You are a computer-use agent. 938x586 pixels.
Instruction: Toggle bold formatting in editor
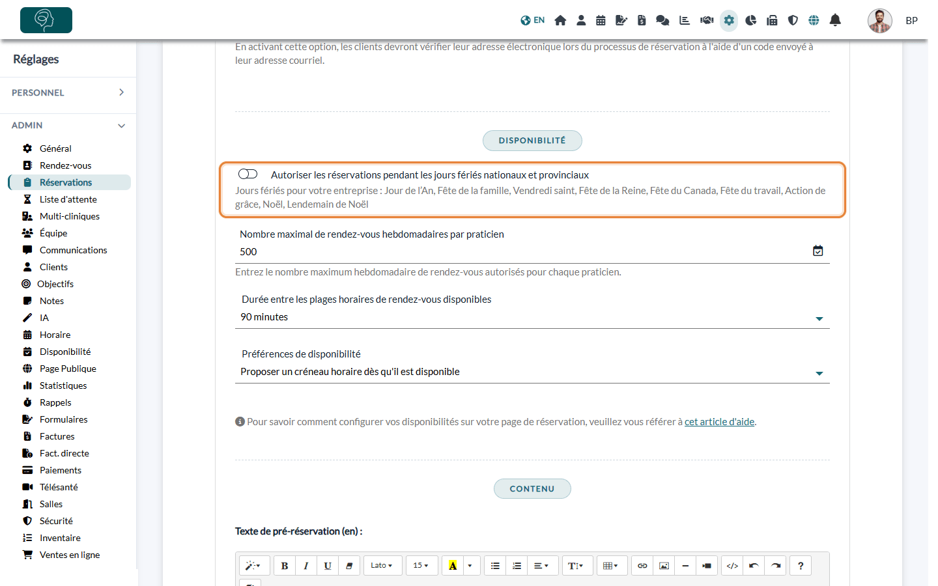[285, 565]
